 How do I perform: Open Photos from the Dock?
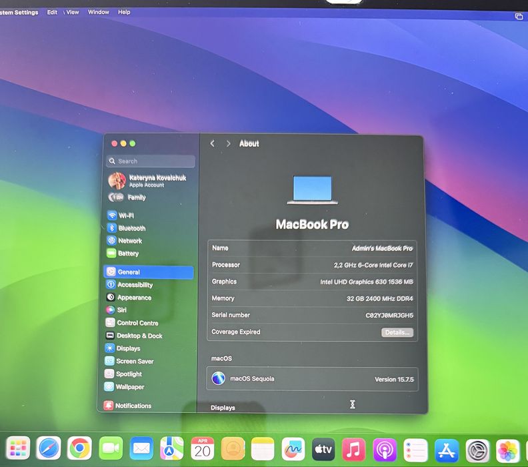point(508,451)
